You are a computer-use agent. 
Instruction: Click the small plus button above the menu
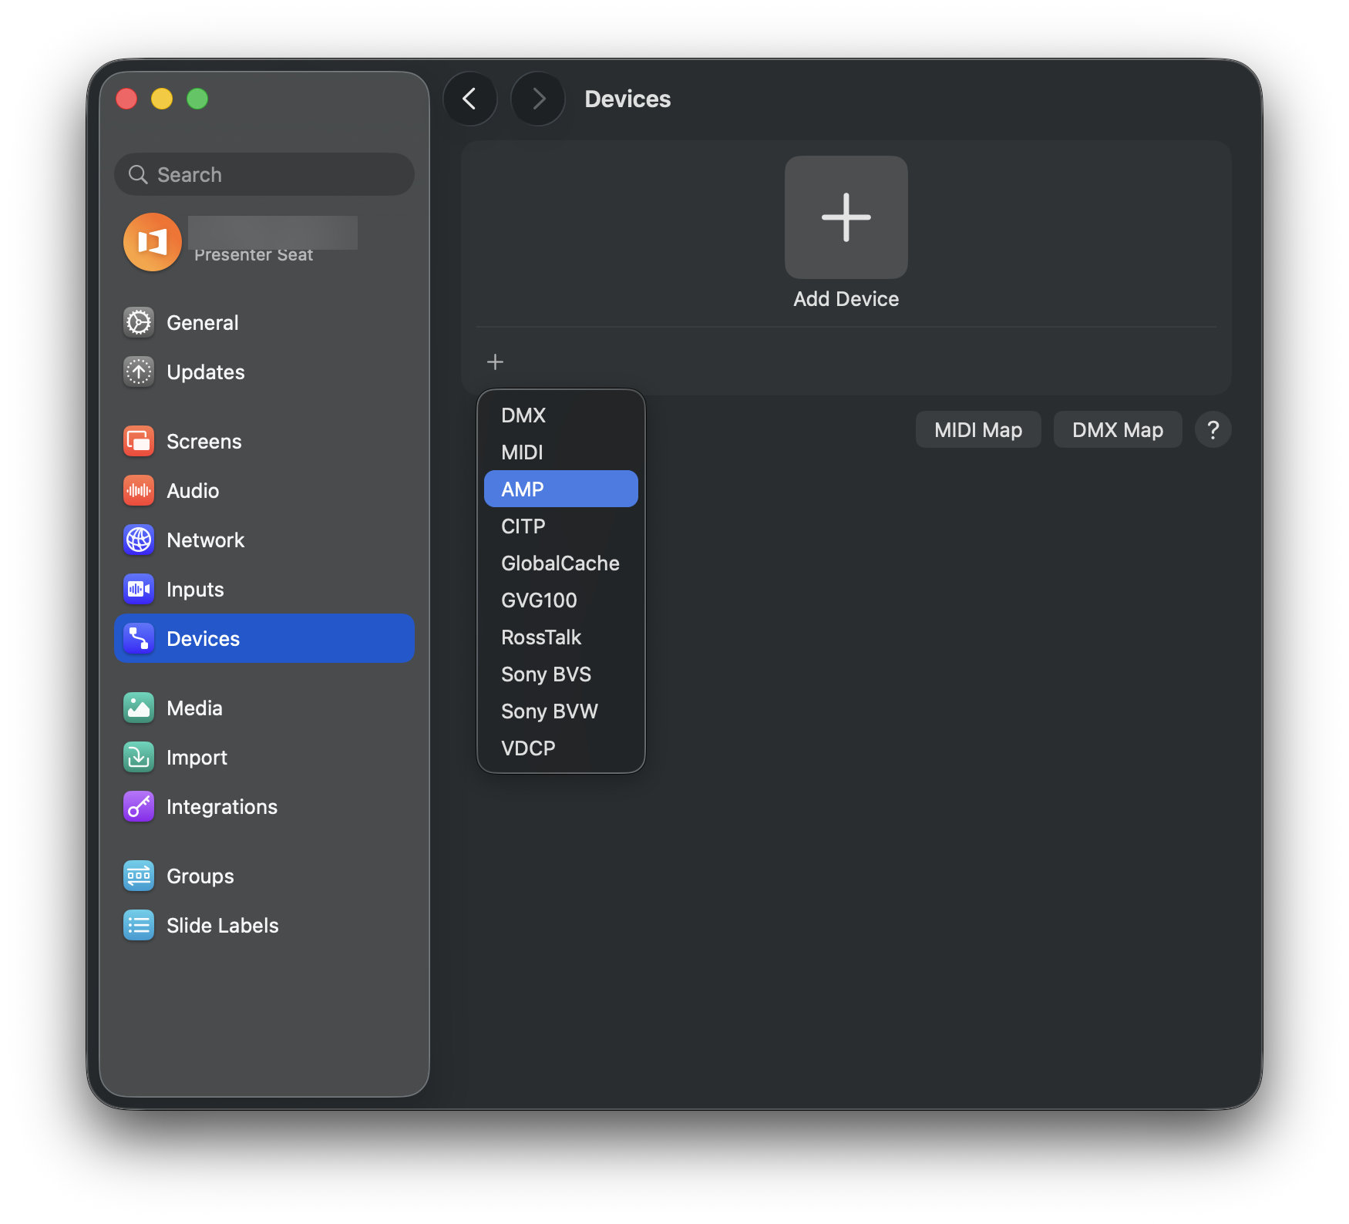tap(495, 361)
